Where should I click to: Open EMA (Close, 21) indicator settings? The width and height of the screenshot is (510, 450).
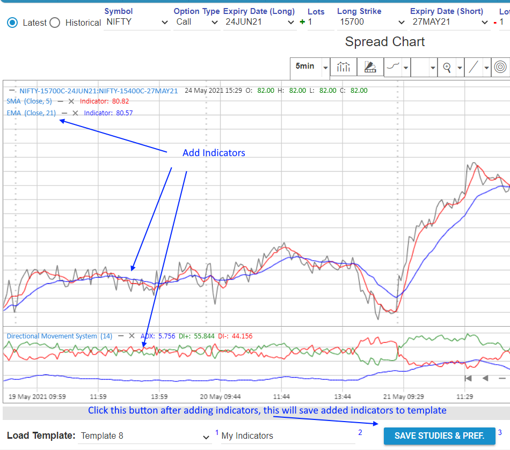[31, 113]
